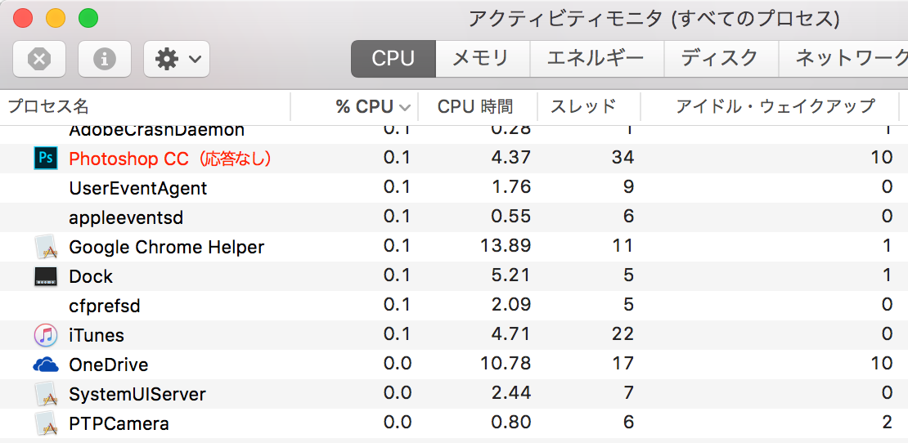Click CPU time 4.37 for Photoshop CC
This screenshot has height=443, width=908.
[510, 157]
